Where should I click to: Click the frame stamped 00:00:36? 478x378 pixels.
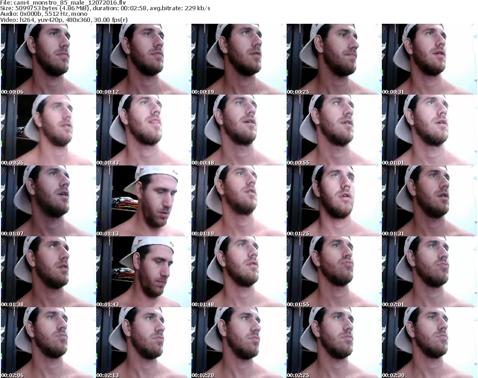coord(48,130)
